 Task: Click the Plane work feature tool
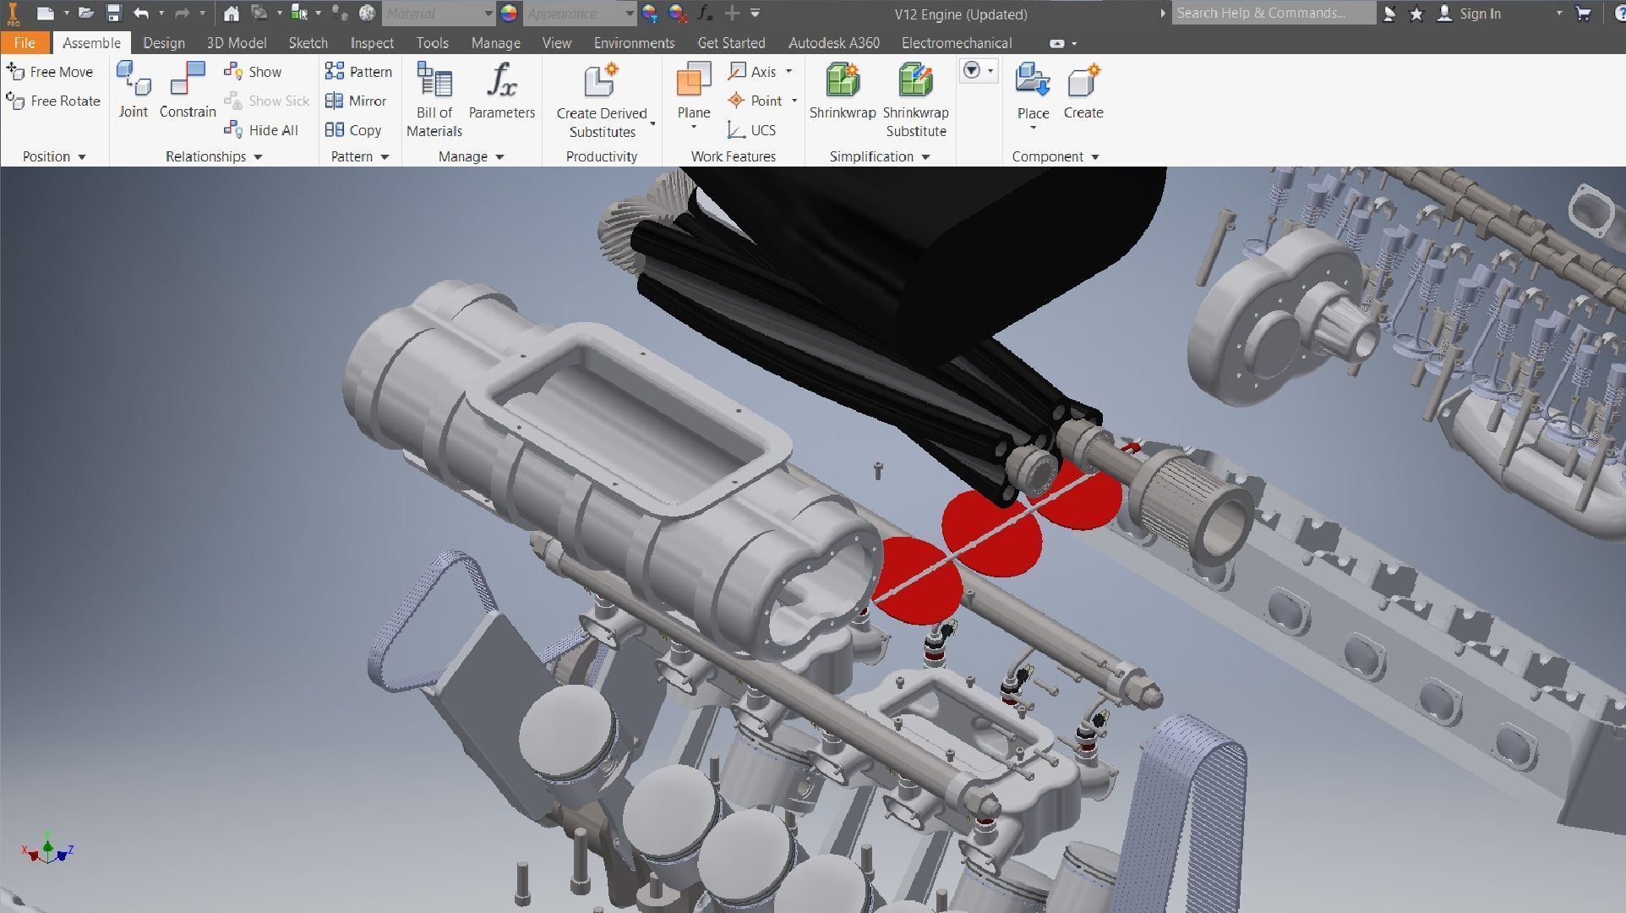(x=694, y=90)
